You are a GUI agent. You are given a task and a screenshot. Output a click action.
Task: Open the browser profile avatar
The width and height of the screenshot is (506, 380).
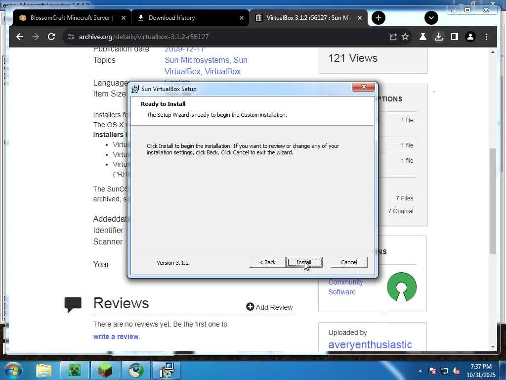[470, 37]
